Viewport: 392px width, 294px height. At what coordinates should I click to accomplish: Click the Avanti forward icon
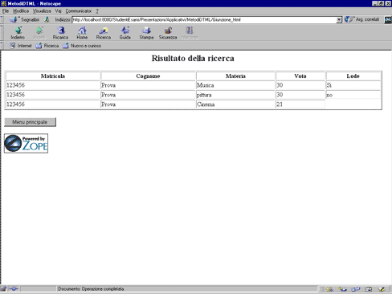pos(39,33)
